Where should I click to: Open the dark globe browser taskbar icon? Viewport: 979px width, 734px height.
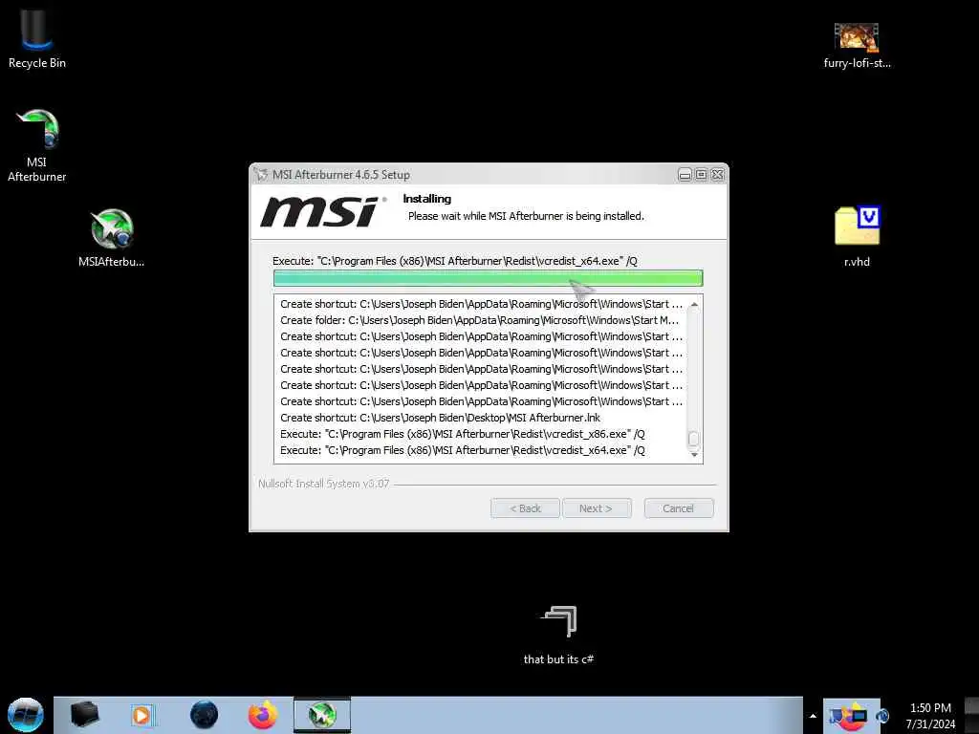coord(204,715)
